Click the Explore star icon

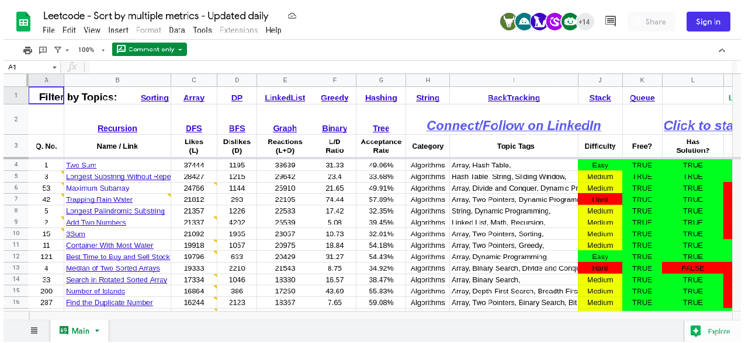(695, 331)
